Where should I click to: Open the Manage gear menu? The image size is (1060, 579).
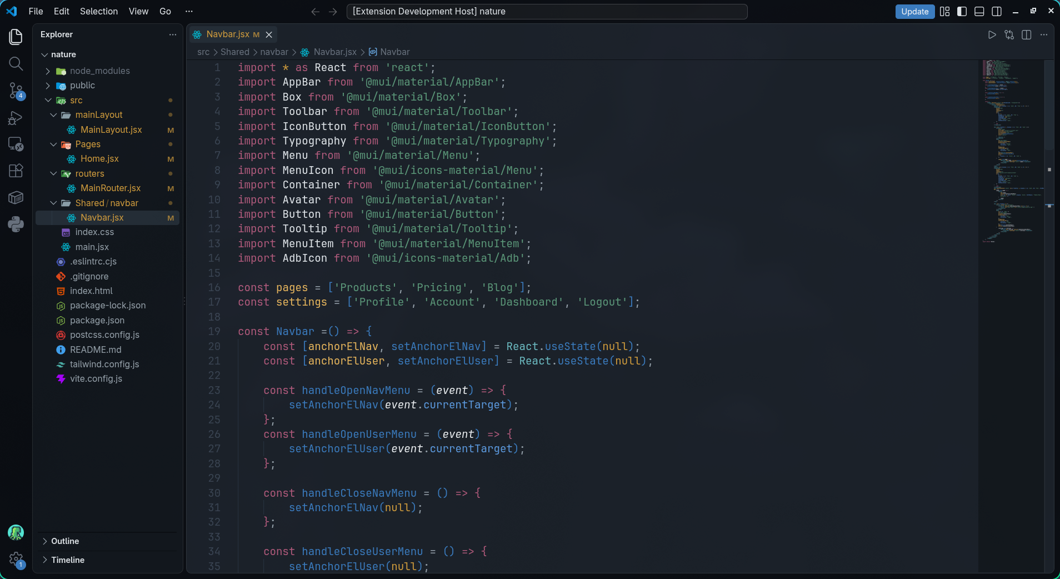16,560
